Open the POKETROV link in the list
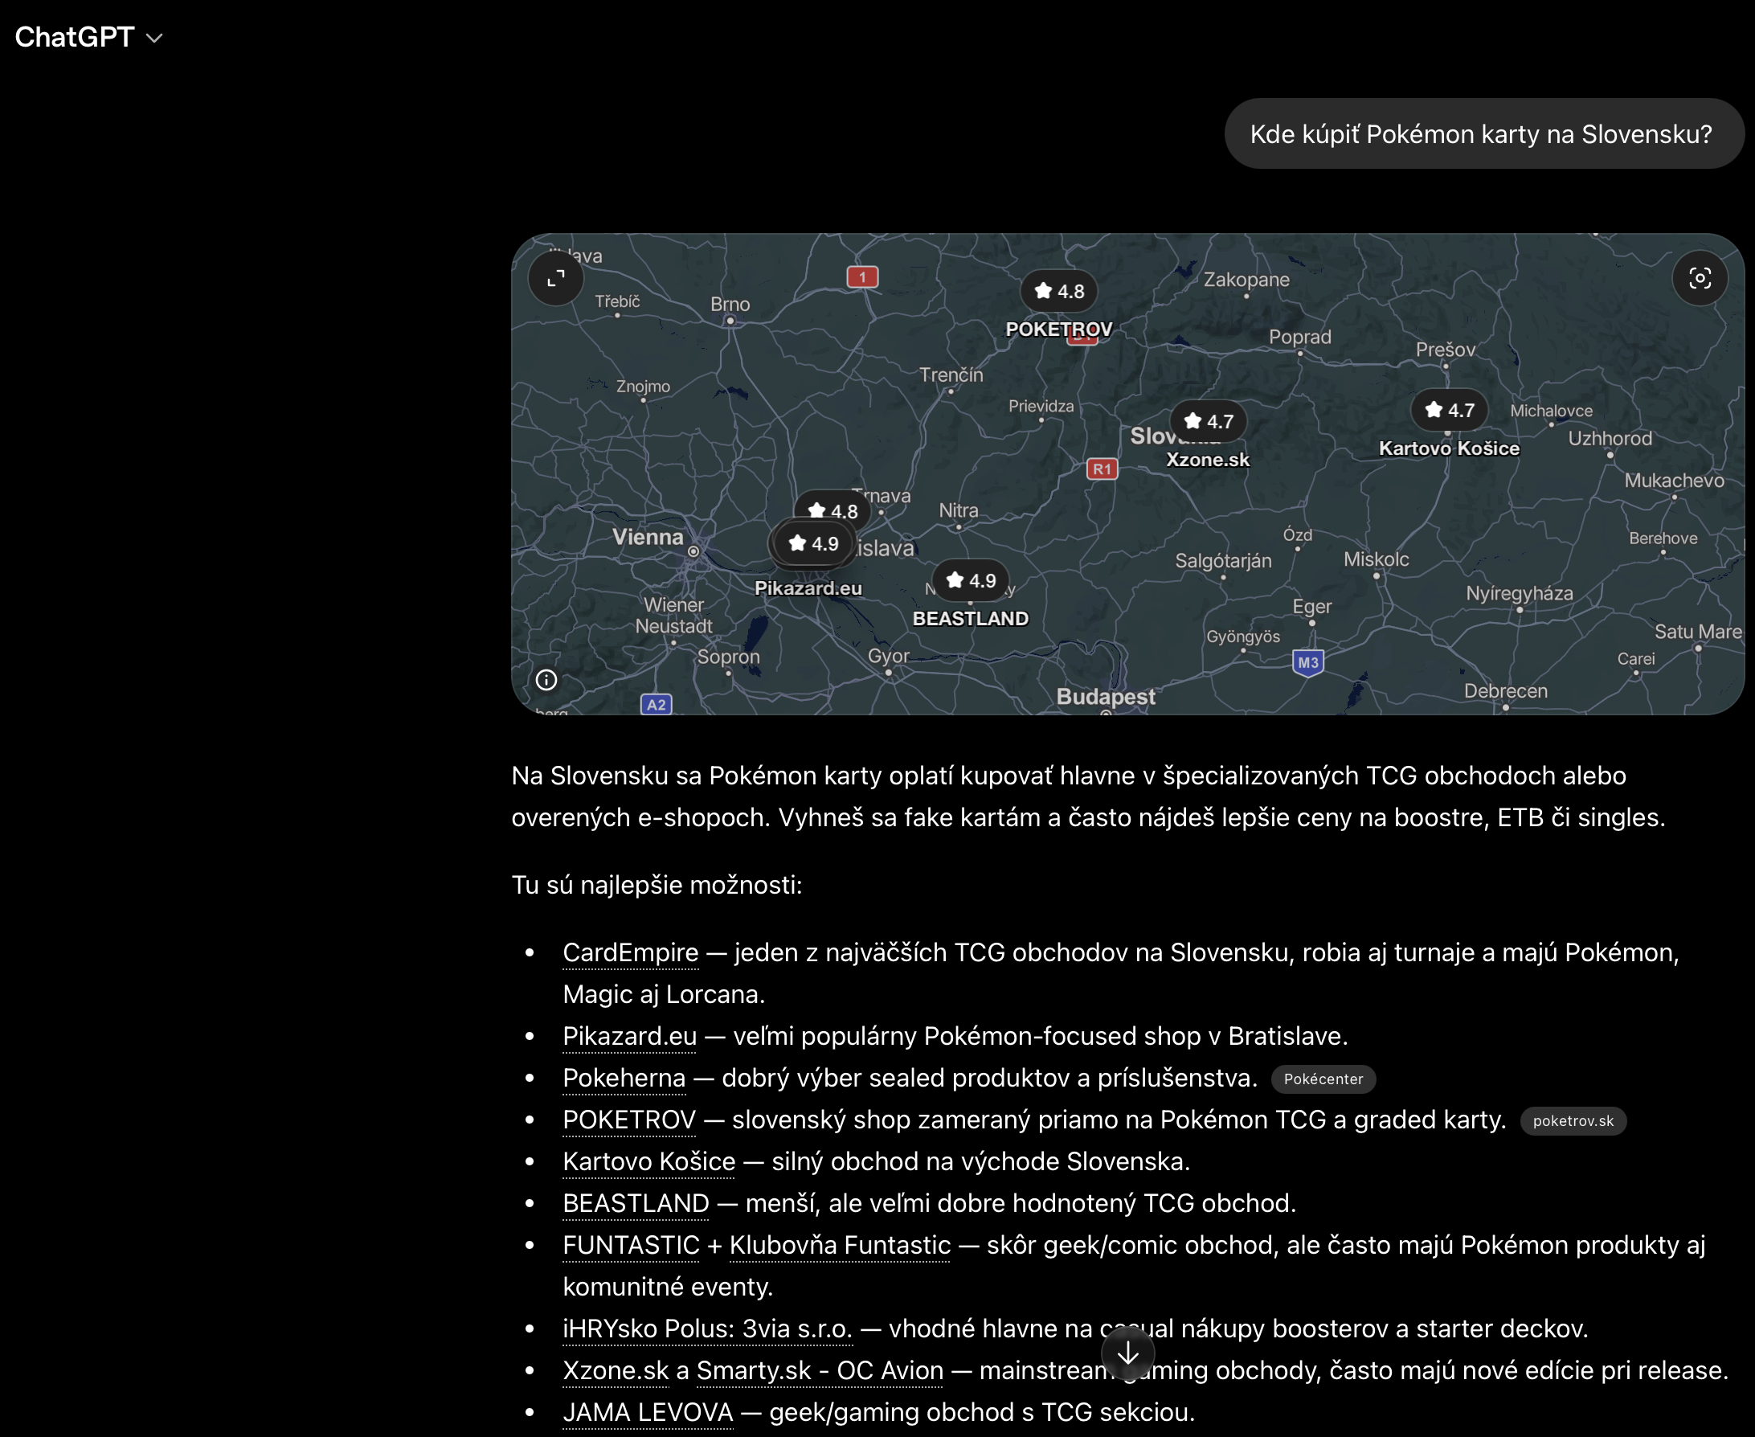The image size is (1755, 1437). (629, 1120)
